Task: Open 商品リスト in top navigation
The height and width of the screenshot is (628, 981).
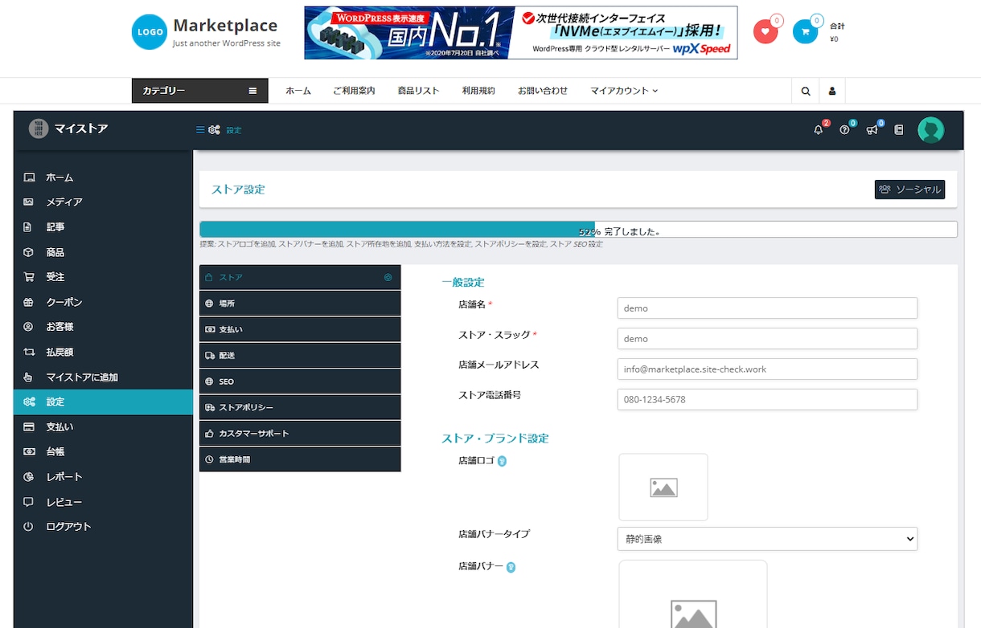Action: click(x=418, y=91)
